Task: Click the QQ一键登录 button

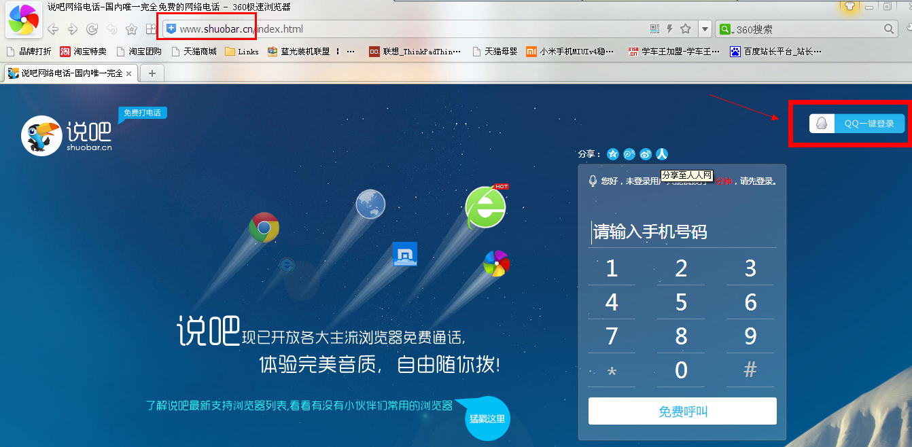Action: pyautogui.click(x=857, y=124)
